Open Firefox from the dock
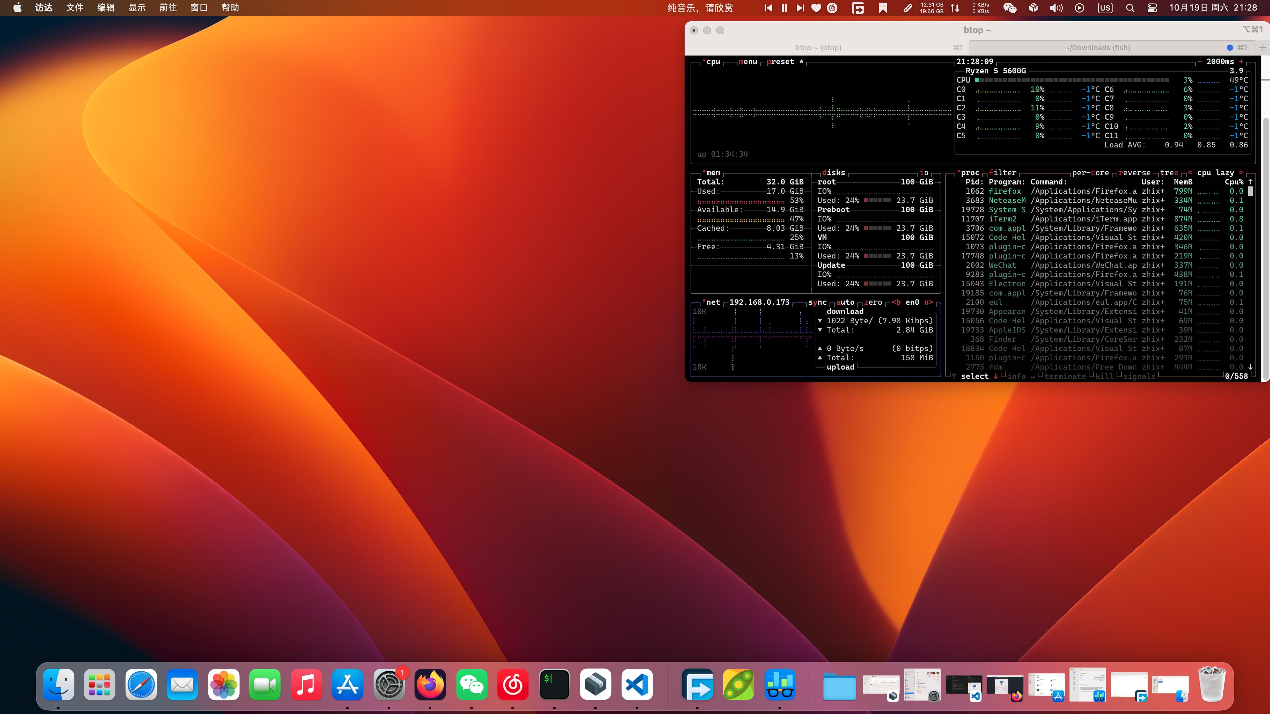 point(430,685)
